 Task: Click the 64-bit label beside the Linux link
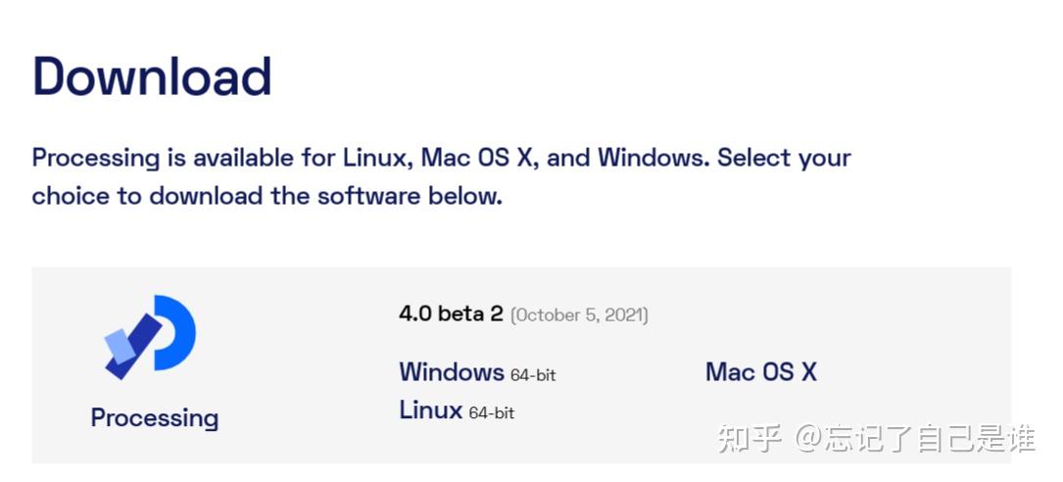(x=491, y=413)
